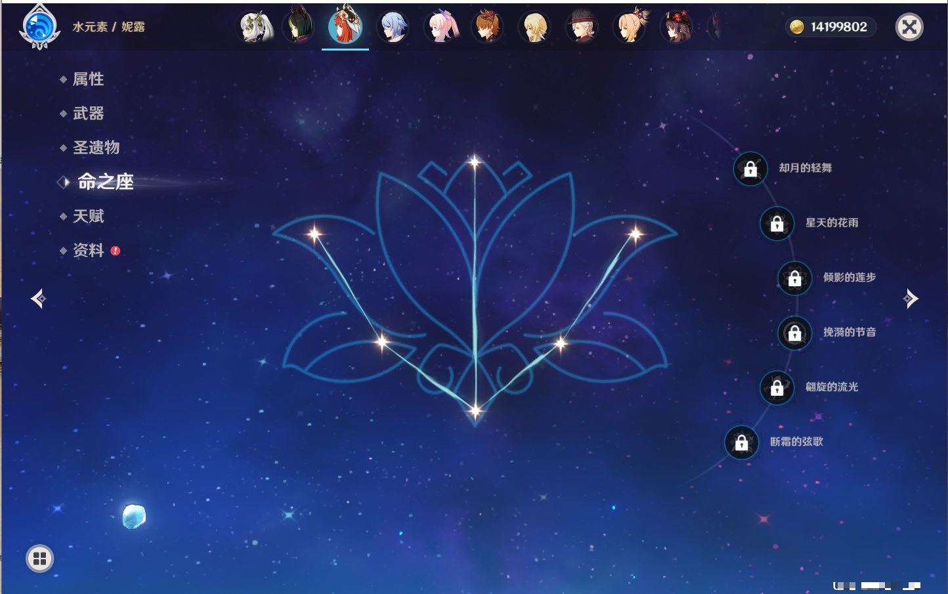This screenshot has height=594, width=948.
Task: Select Tighnari's dark green-haired avatar
Action: pos(298,26)
